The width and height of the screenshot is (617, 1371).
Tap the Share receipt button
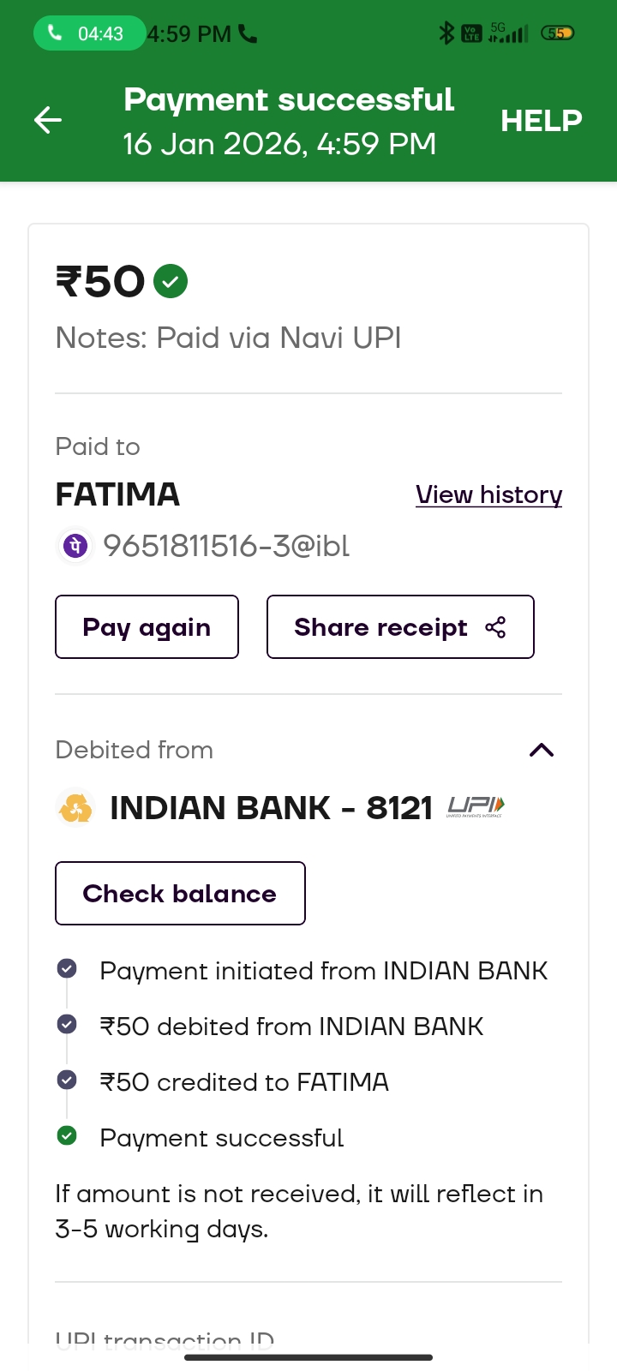(x=400, y=627)
